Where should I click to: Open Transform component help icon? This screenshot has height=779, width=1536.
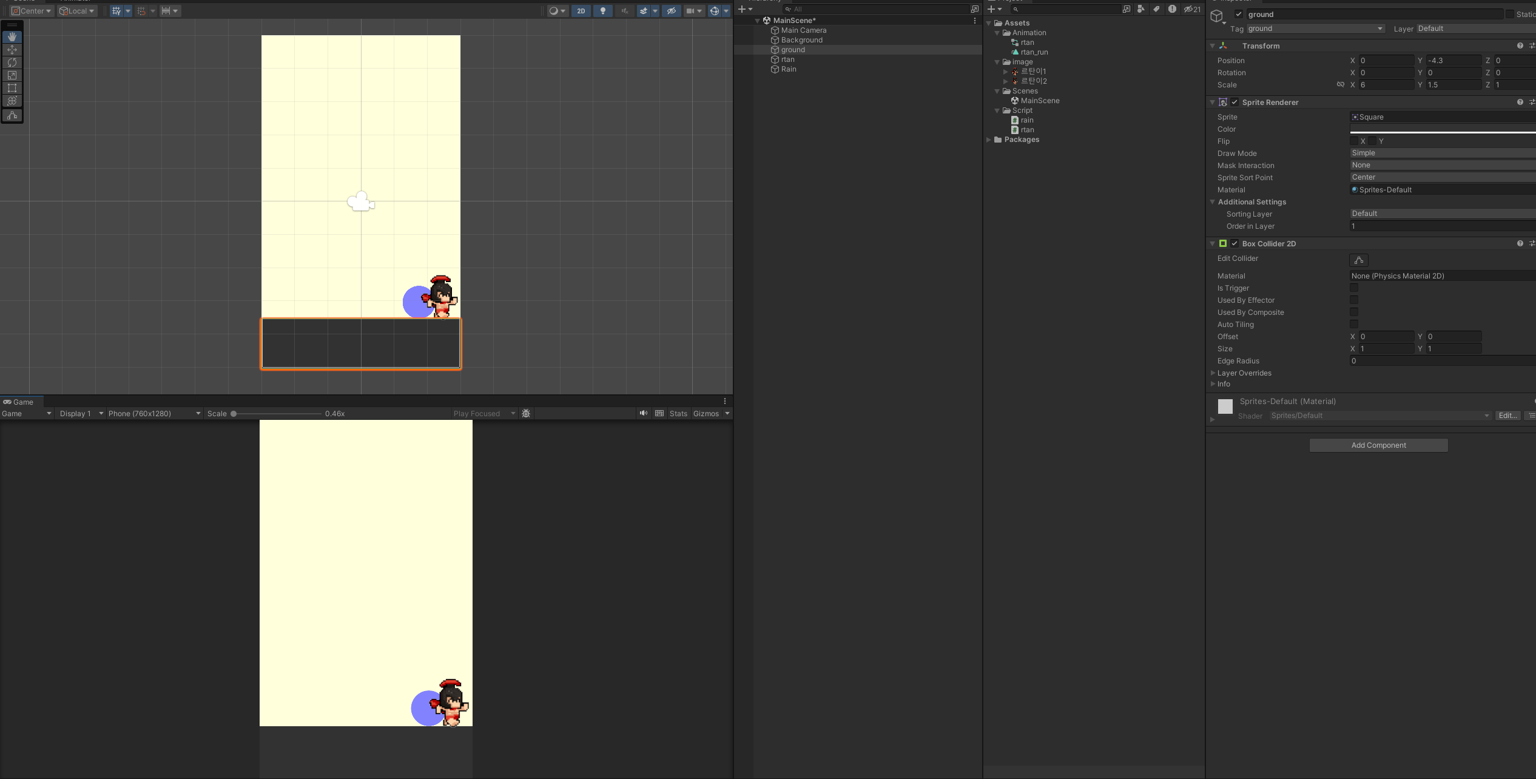click(x=1520, y=46)
